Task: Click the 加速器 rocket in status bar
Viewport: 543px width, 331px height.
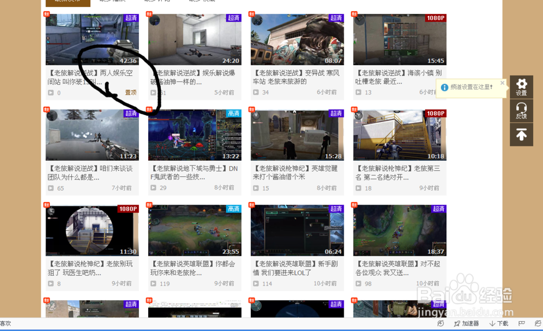Action: tap(466, 323)
